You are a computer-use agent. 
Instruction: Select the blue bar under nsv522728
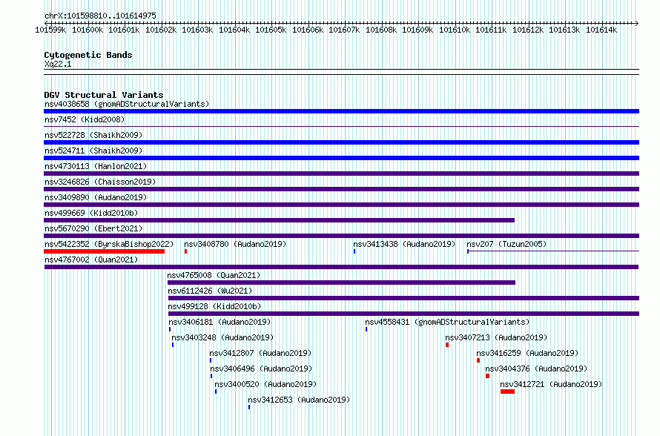point(341,142)
